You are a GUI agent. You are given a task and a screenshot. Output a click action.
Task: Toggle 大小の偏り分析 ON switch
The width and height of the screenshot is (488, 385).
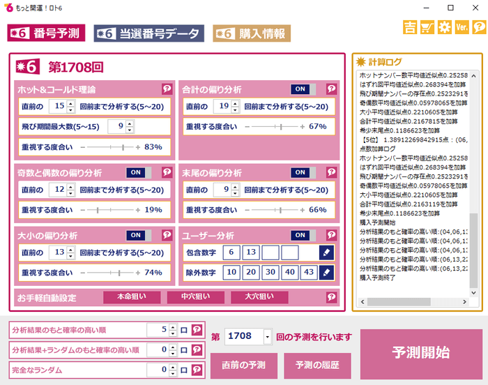coord(139,235)
